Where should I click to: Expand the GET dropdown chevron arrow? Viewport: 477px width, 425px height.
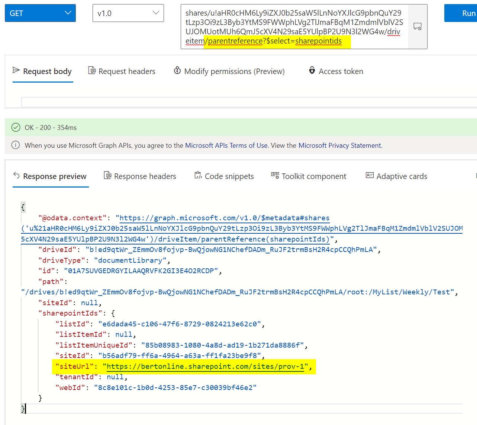(x=68, y=13)
